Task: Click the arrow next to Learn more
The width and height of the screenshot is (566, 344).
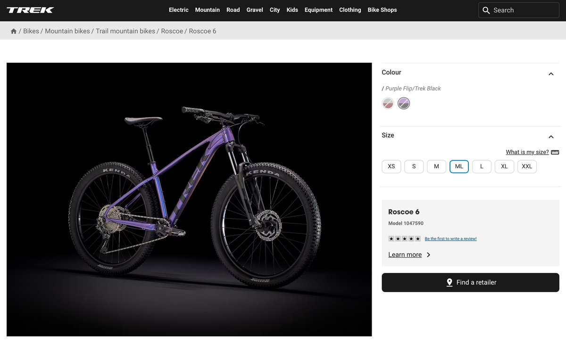Action: [428, 254]
